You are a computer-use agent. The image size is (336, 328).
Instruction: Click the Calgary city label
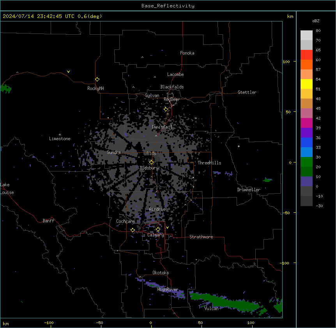(x=156, y=235)
